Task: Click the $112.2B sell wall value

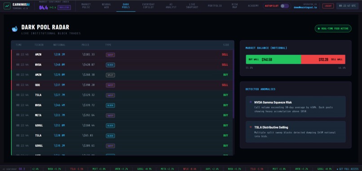Action: 323,59
